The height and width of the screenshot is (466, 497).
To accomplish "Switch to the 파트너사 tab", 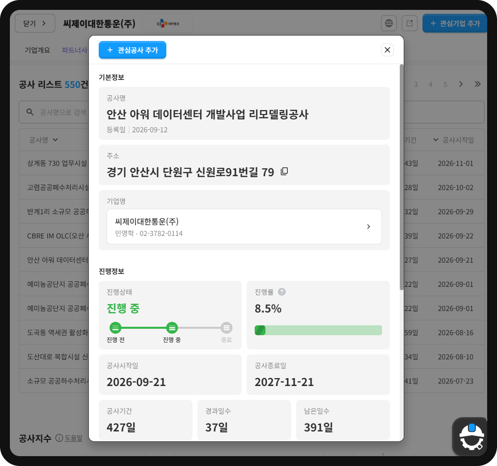I will [75, 50].
